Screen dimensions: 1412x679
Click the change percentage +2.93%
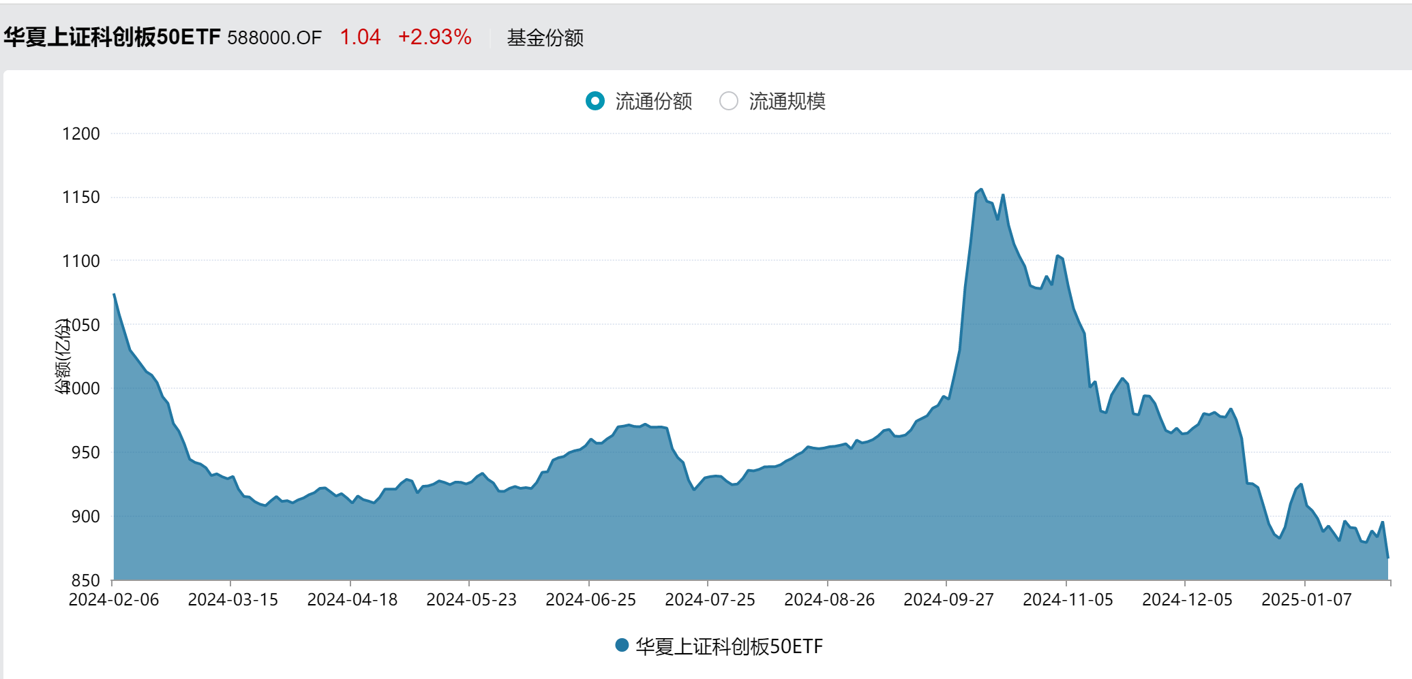[x=435, y=37]
